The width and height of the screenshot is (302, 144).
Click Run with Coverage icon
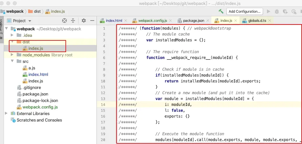tap(285, 11)
